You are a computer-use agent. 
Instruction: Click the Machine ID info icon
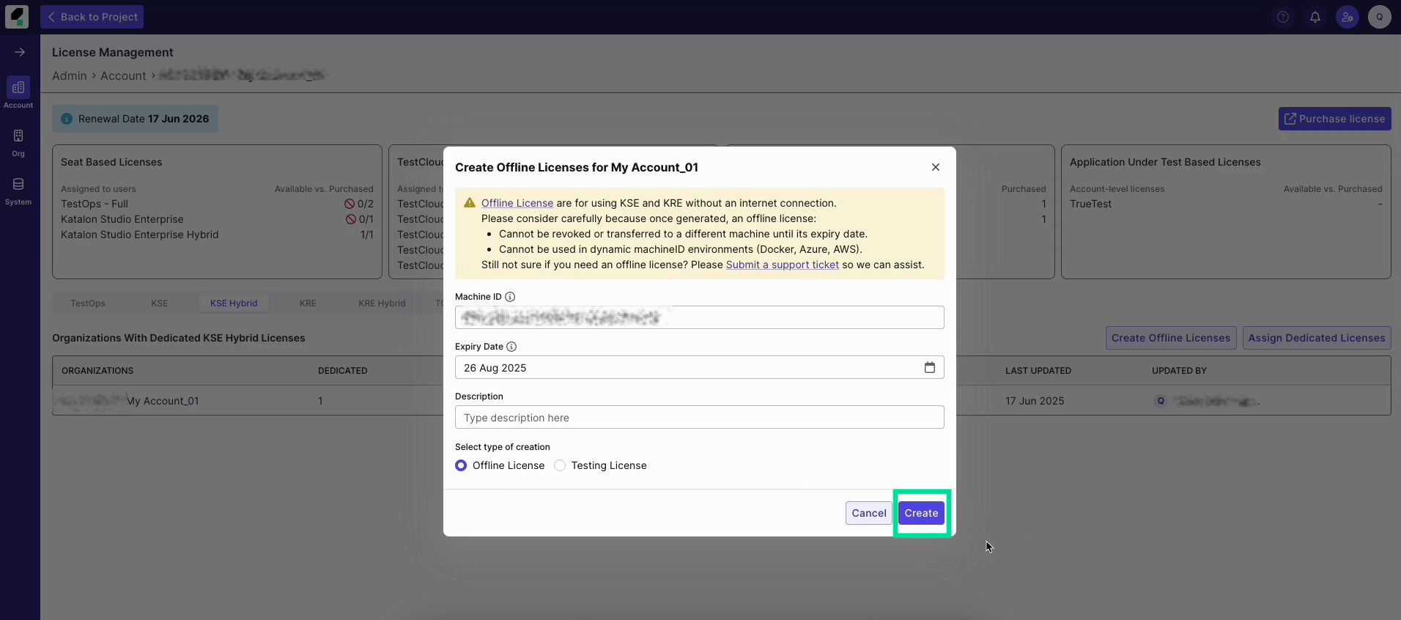[x=510, y=297]
